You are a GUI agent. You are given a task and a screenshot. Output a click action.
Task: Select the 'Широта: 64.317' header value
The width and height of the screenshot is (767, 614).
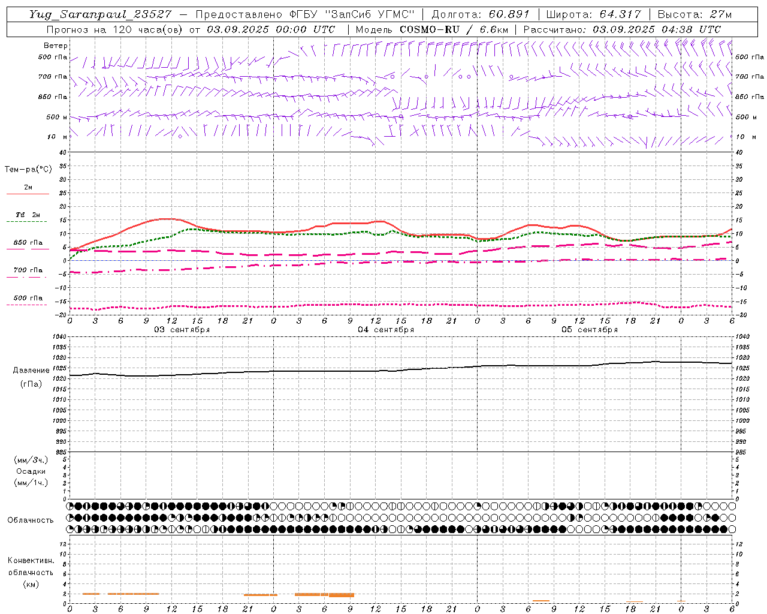coord(593,14)
